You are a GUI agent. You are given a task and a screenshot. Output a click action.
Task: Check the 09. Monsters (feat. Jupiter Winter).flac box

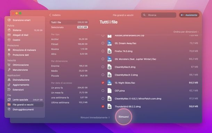pos(103,59)
